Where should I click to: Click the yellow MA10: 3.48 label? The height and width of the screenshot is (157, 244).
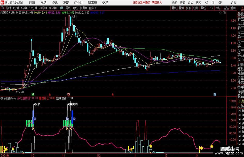pos(41,13)
